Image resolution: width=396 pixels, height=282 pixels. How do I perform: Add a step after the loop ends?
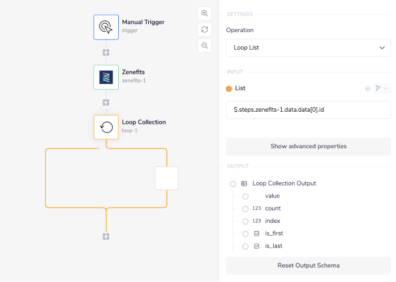point(106,236)
